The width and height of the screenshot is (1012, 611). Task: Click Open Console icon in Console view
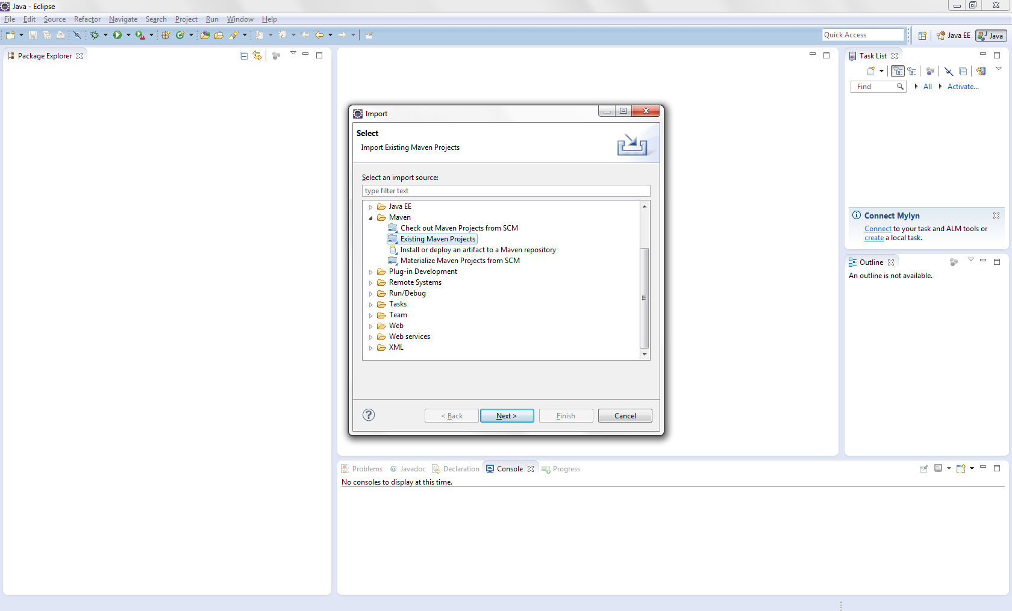click(x=961, y=468)
